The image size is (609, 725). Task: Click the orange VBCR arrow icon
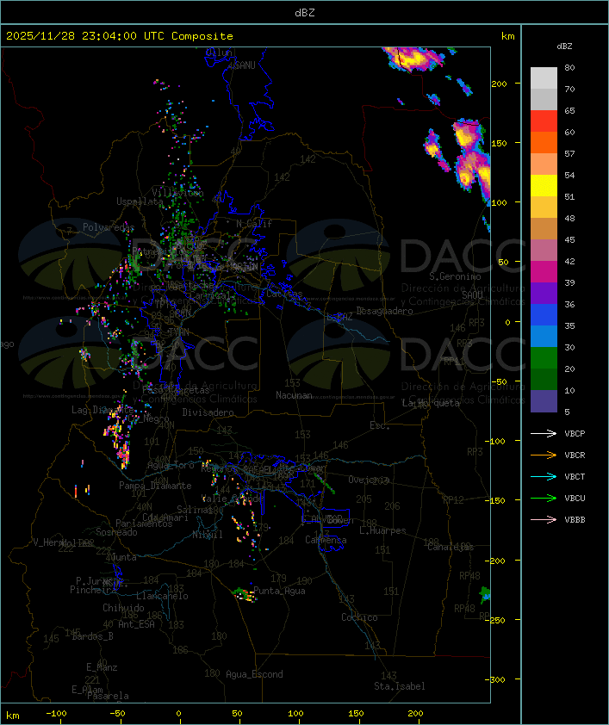(544, 455)
